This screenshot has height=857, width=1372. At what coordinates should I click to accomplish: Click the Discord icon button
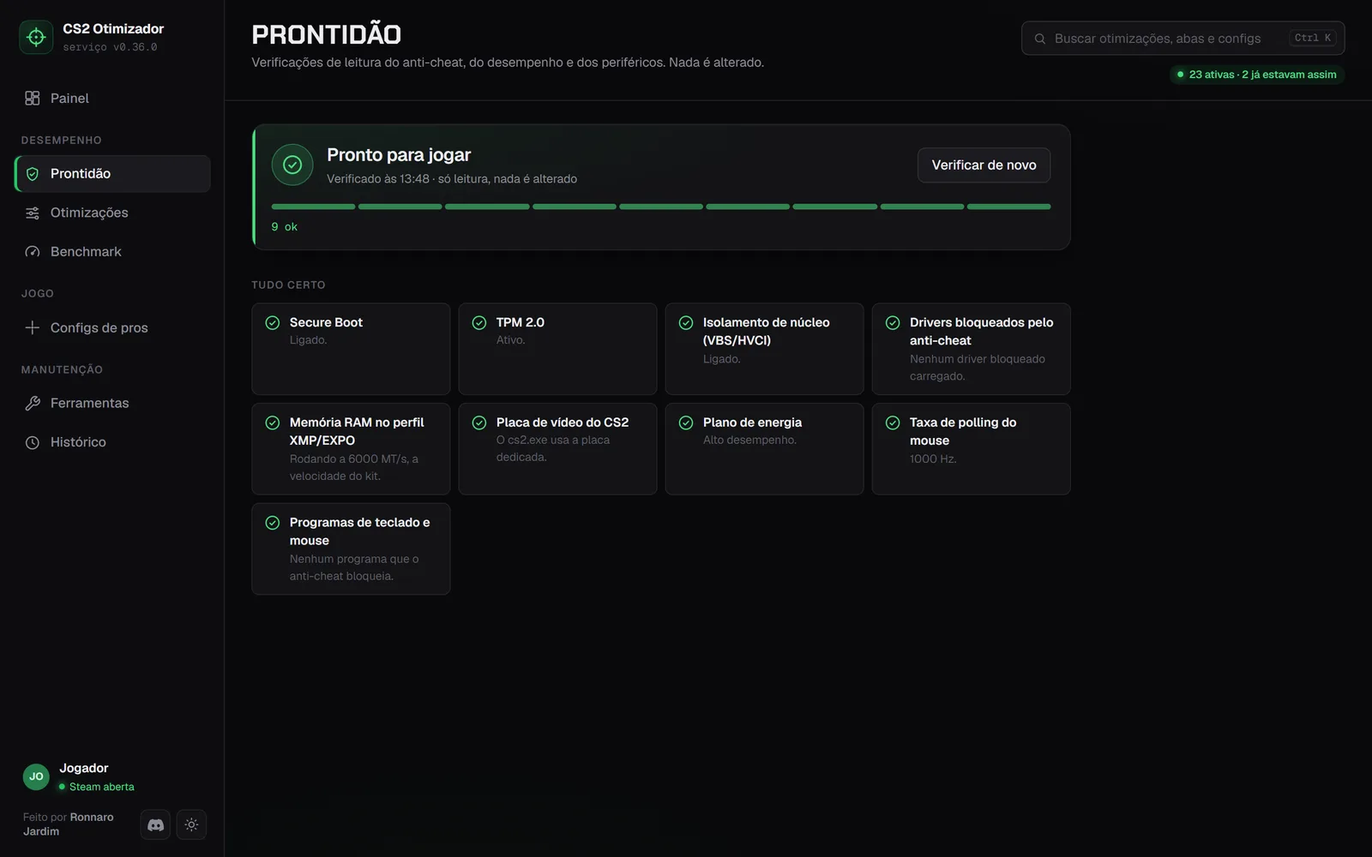155,824
